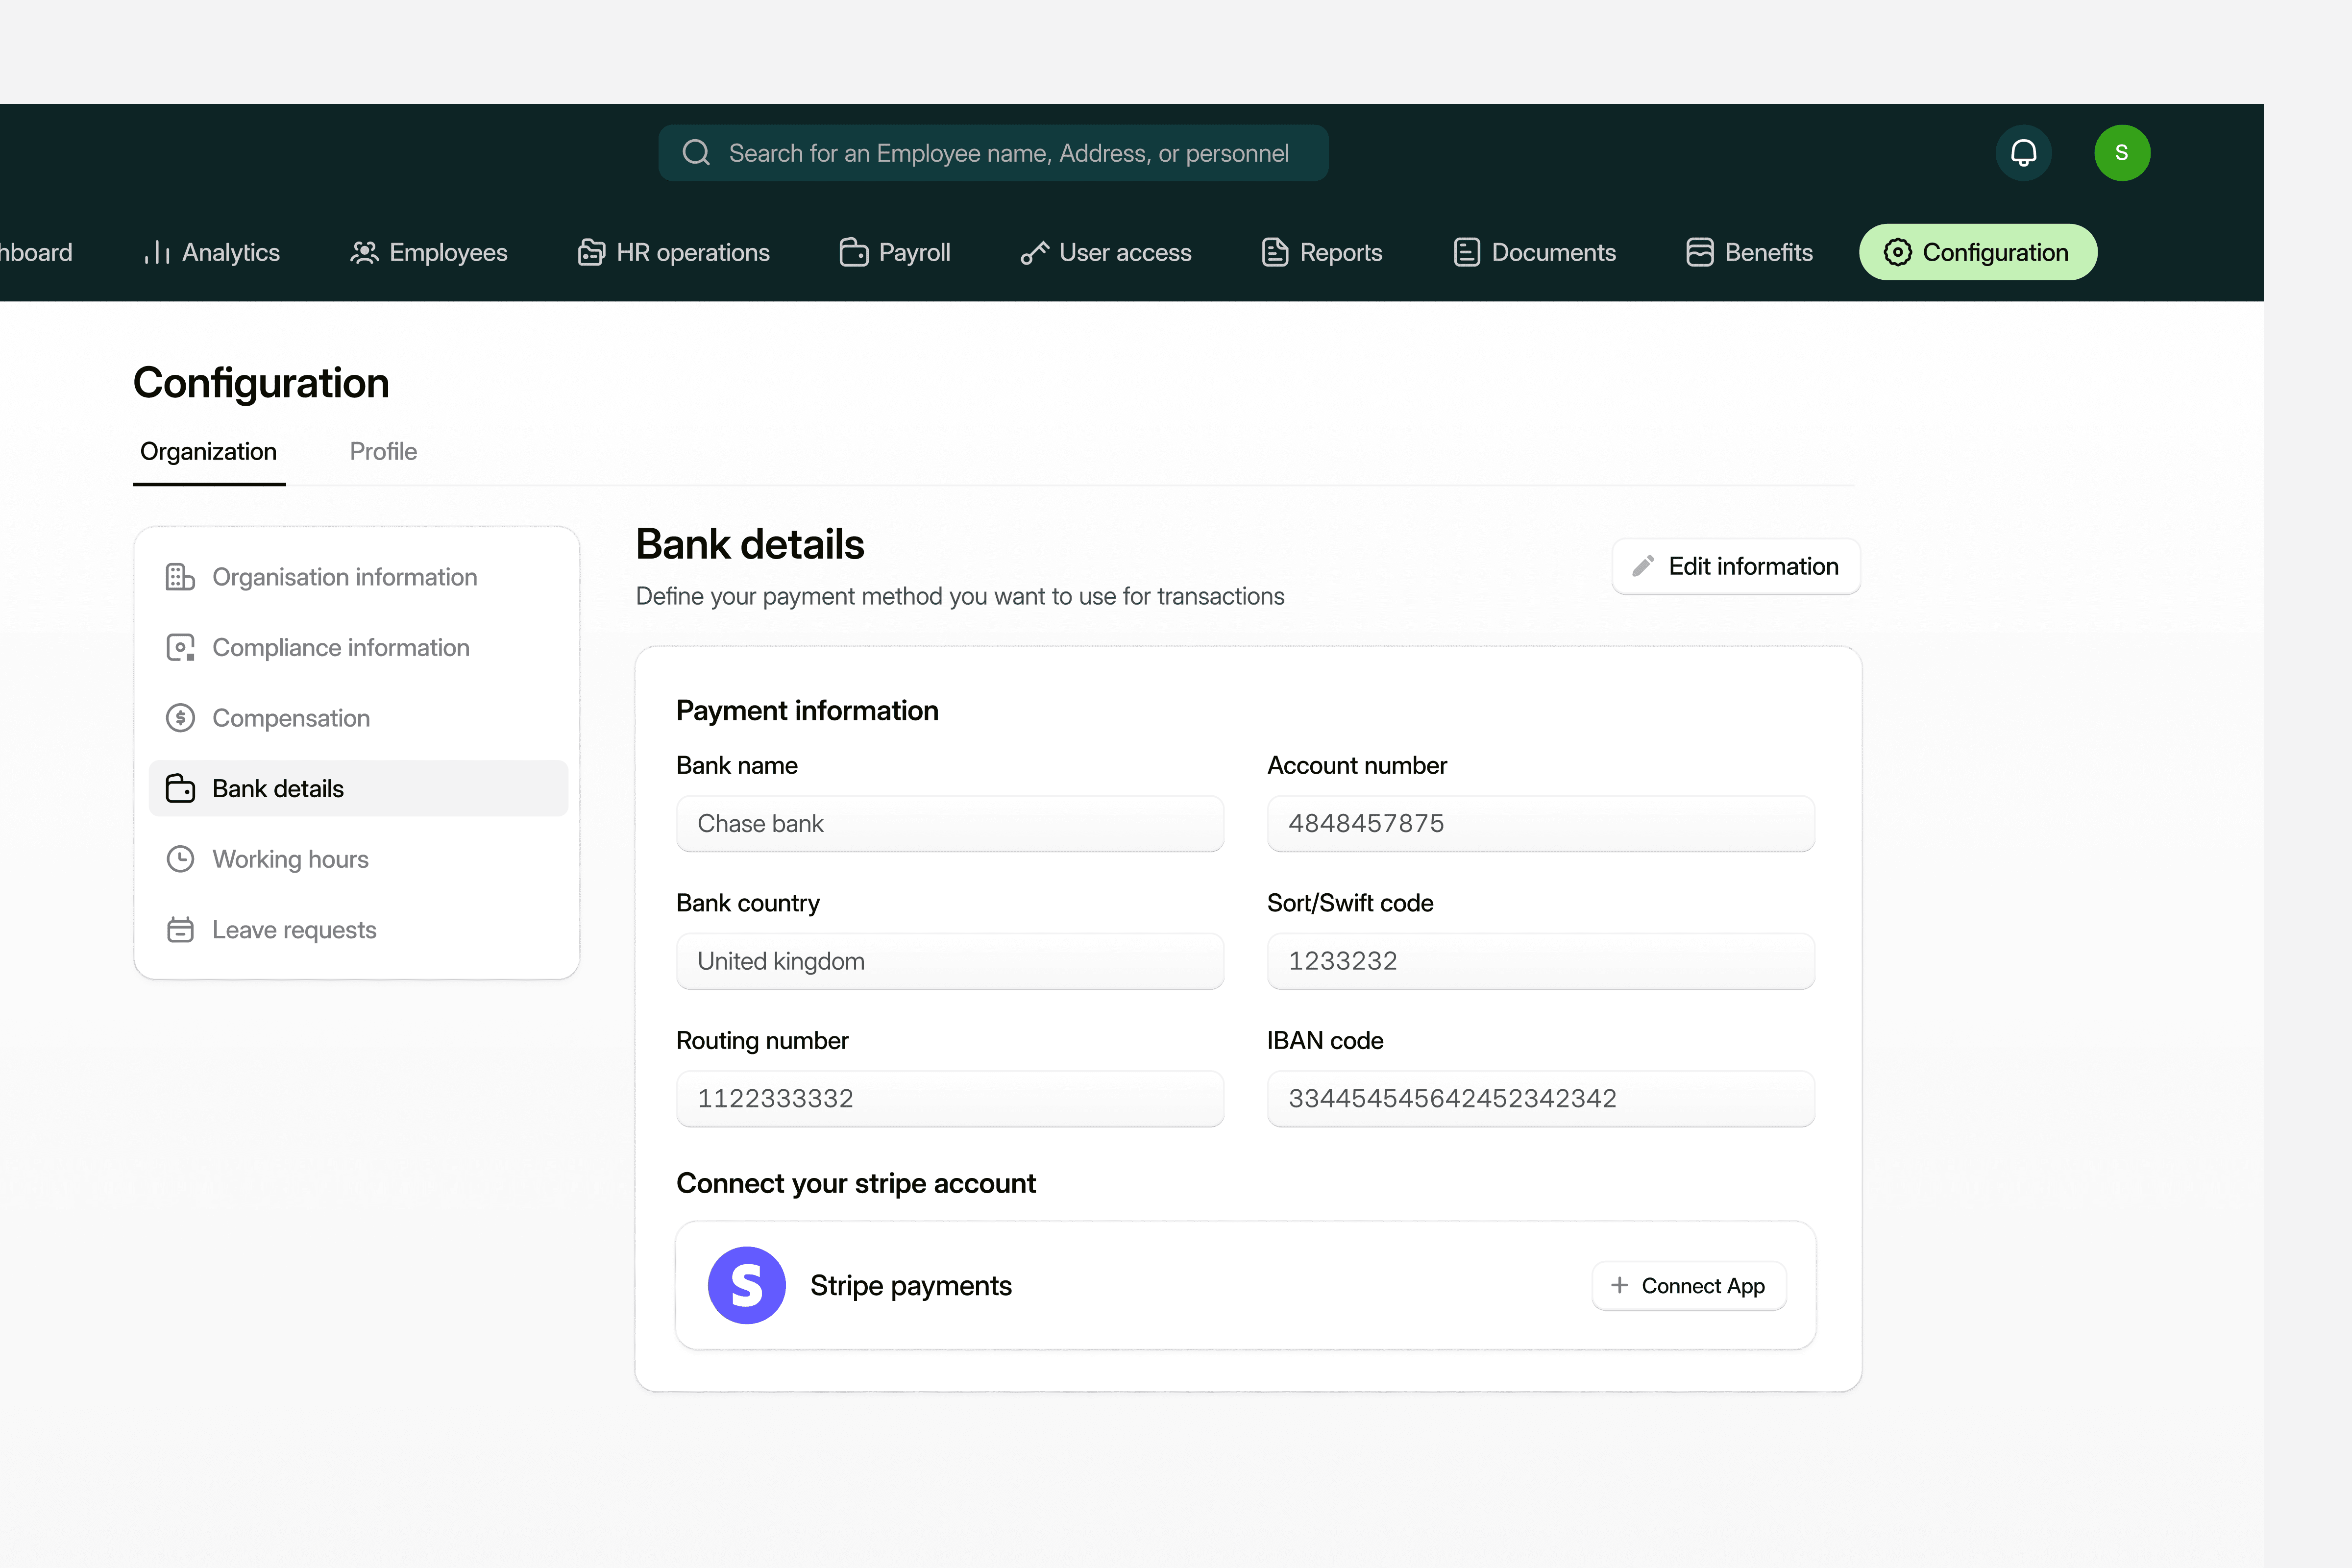Open Documents section
The width and height of the screenshot is (2352, 1568).
tap(1534, 253)
